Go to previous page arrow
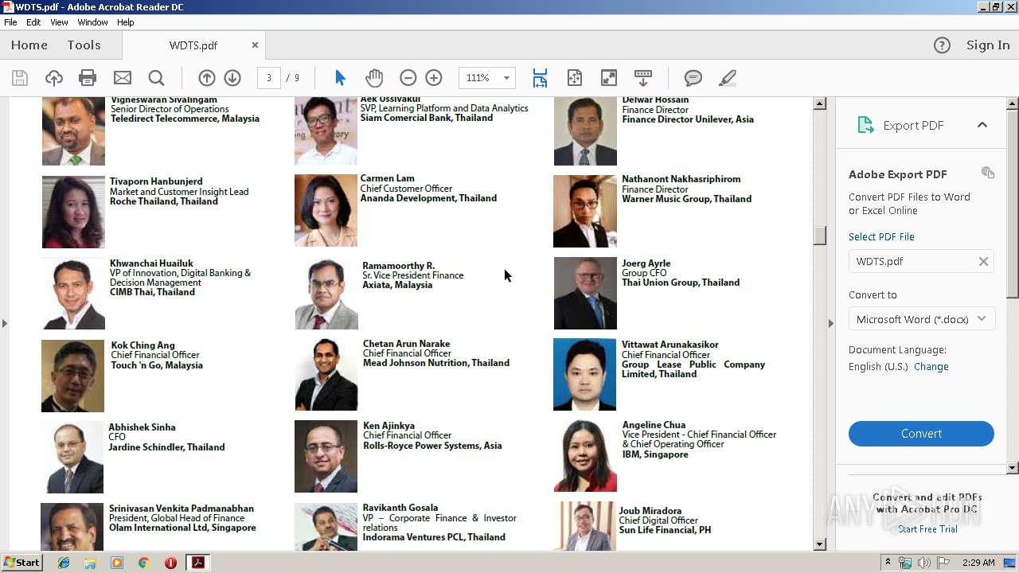The image size is (1019, 573). click(x=207, y=78)
